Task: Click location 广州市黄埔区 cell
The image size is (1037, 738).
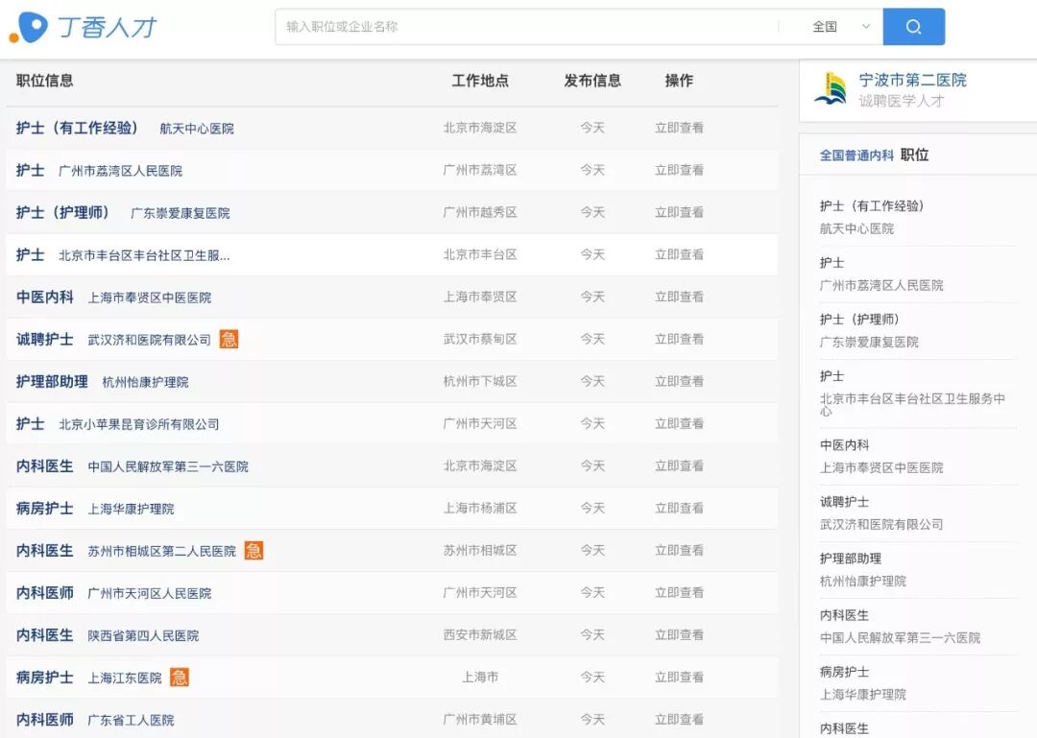Action: point(480,720)
